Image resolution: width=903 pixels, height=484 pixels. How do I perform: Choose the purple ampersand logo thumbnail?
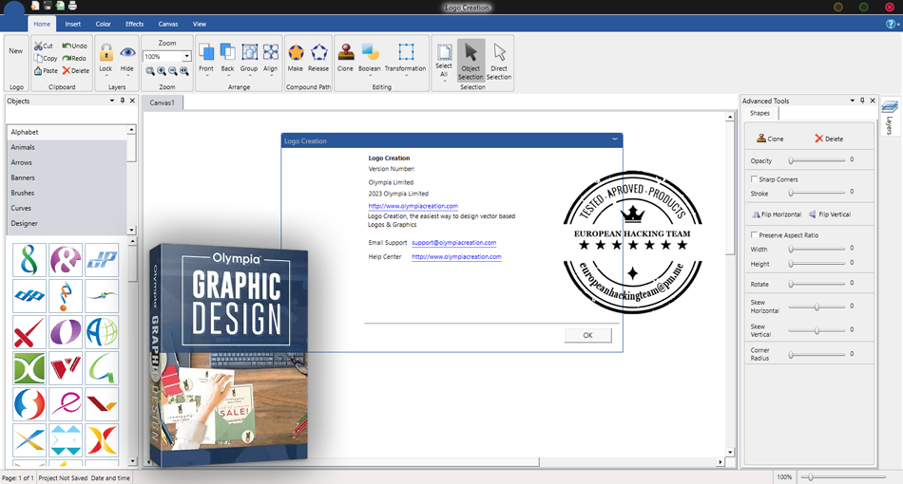[x=65, y=260]
